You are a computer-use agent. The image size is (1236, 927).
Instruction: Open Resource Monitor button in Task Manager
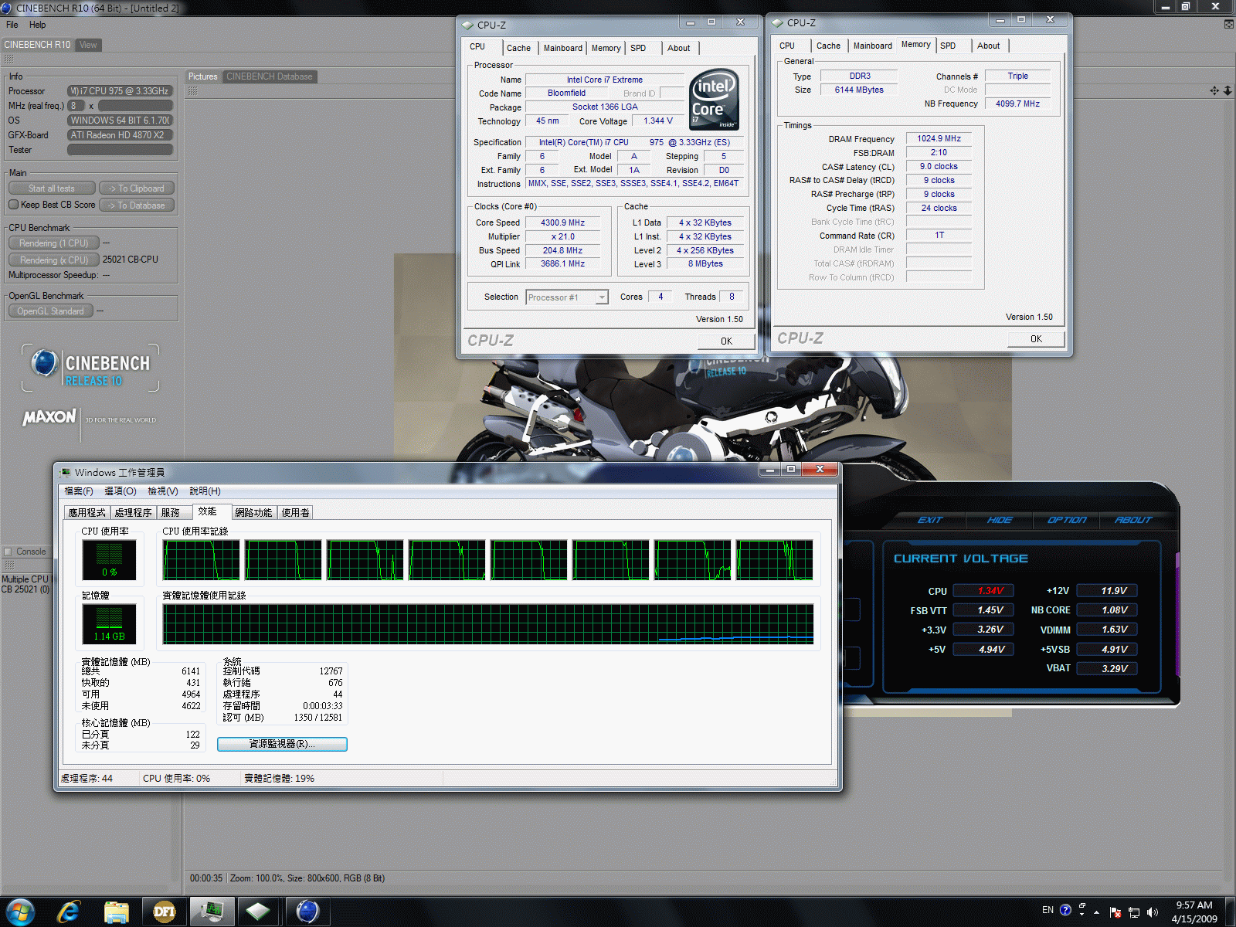point(282,744)
